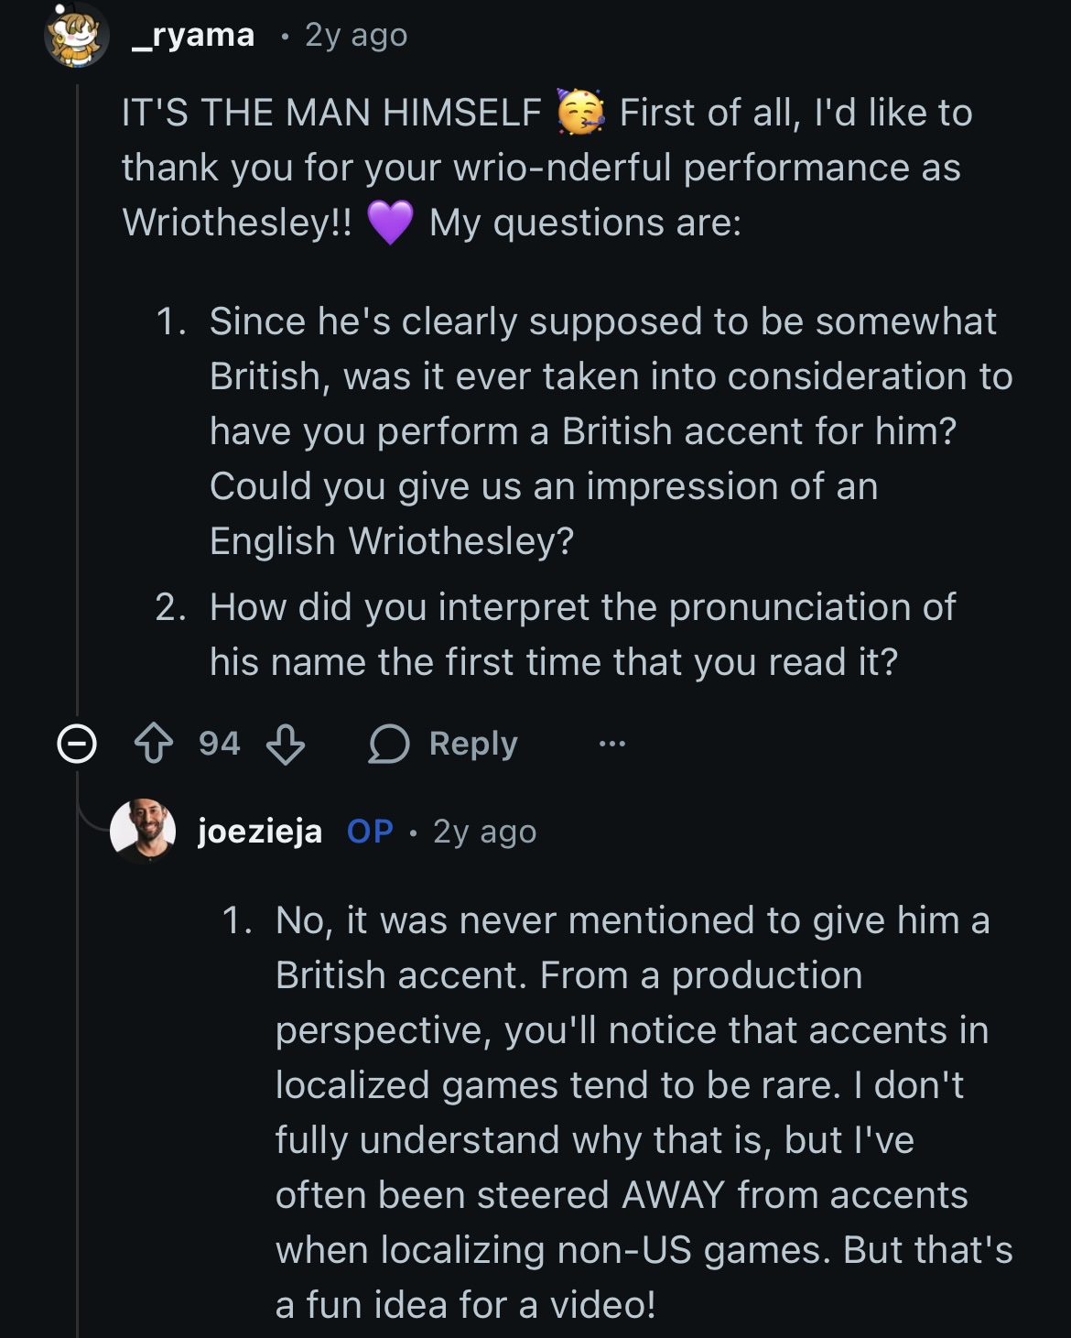Click the blue OP badge

(x=370, y=832)
